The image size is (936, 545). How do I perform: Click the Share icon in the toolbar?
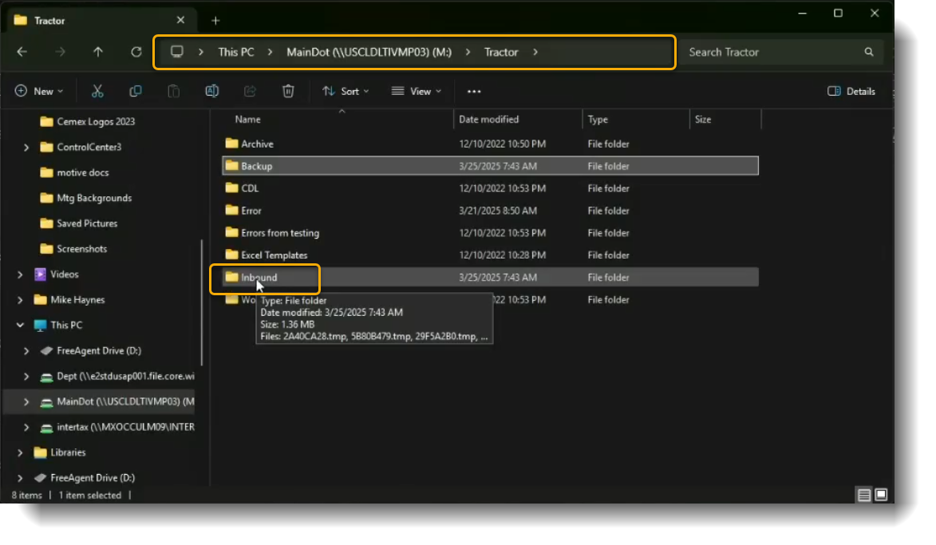coord(250,90)
